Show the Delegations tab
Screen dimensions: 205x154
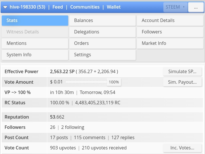(102, 32)
